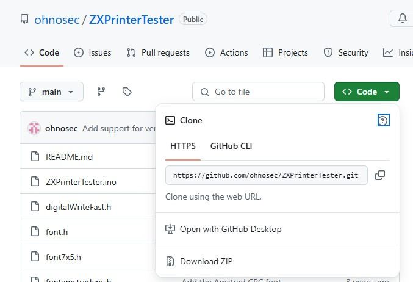View tags via the tag icon
Viewport: 413px width, 282px height.
(127, 92)
